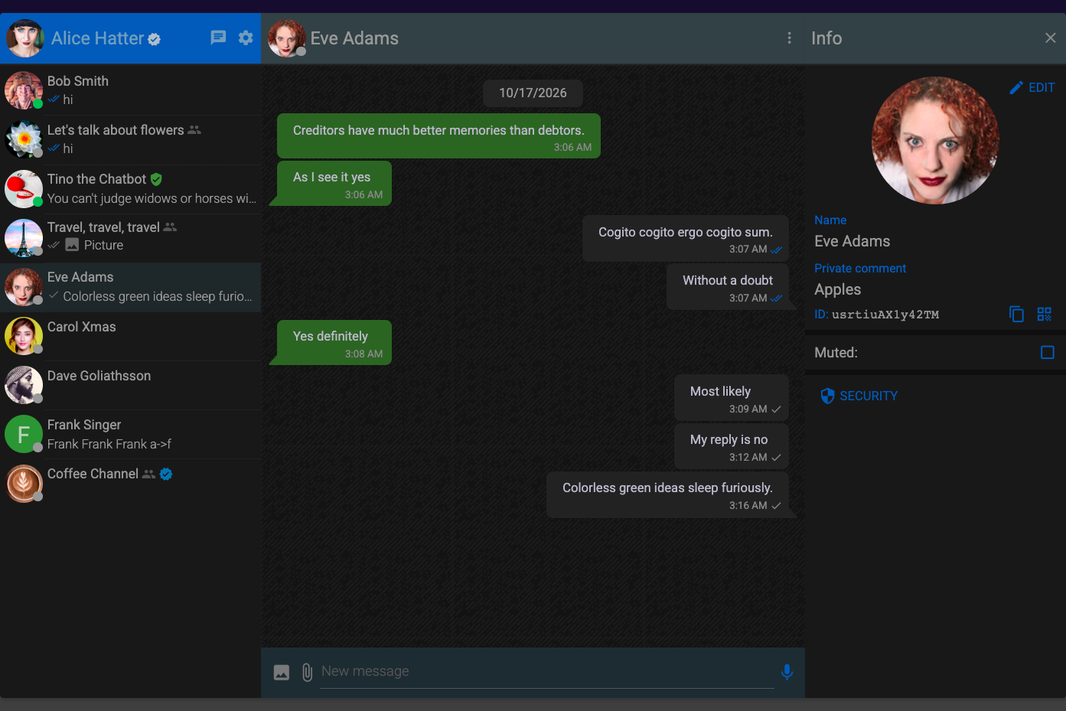Click the verified badge on Coffee Channel
1066x711 pixels.
point(166,474)
